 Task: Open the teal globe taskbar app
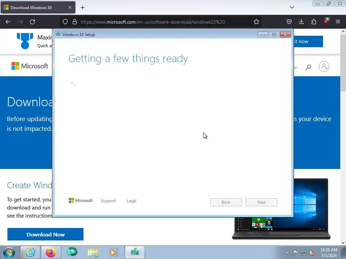(x=72, y=252)
